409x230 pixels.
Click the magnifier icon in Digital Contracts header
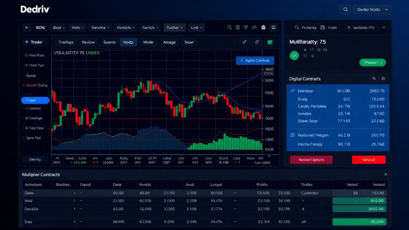pos(374,79)
